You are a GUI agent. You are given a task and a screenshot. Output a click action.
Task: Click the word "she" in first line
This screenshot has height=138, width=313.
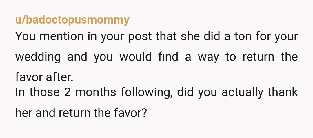tap(190, 37)
